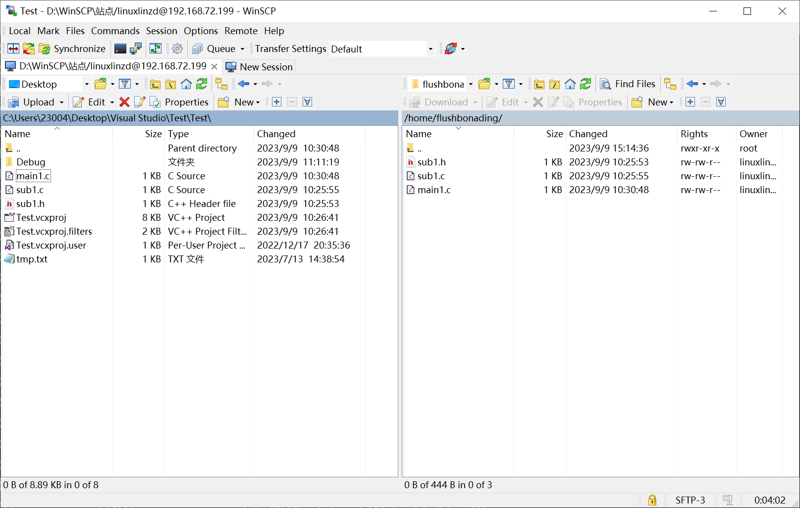800x508 pixels.
Task: Click the Find Files button
Action: point(628,84)
